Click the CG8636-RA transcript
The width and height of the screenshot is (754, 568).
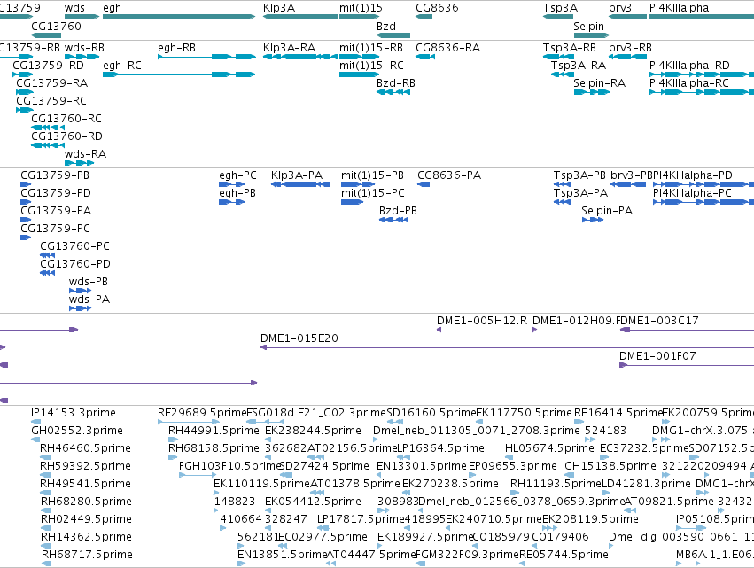tap(425, 57)
